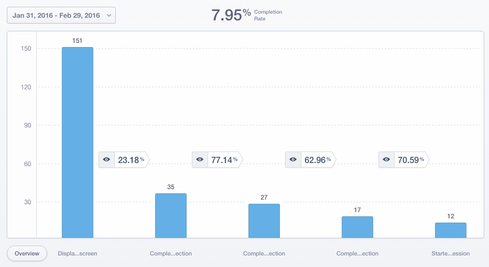Select the Comple...ection label under bar 27
489x267 pixels.
(x=264, y=253)
